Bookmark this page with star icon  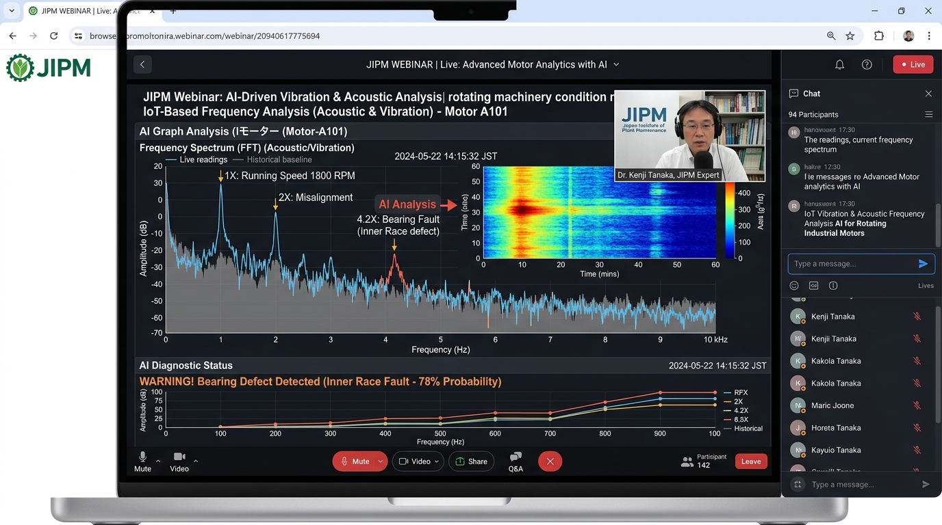(x=850, y=36)
